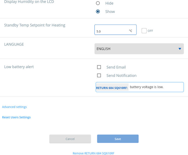Click the Send Notification label text
188x155 pixels.
click(121, 75)
